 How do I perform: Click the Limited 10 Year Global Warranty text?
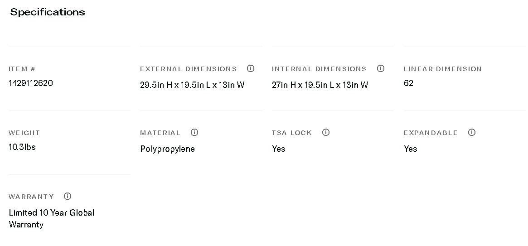click(51, 218)
